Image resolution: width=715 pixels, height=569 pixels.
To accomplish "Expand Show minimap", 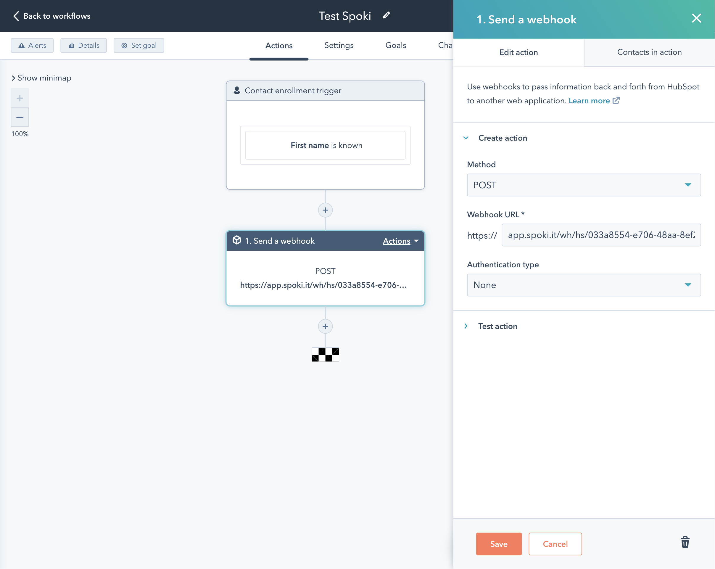I will [x=41, y=78].
